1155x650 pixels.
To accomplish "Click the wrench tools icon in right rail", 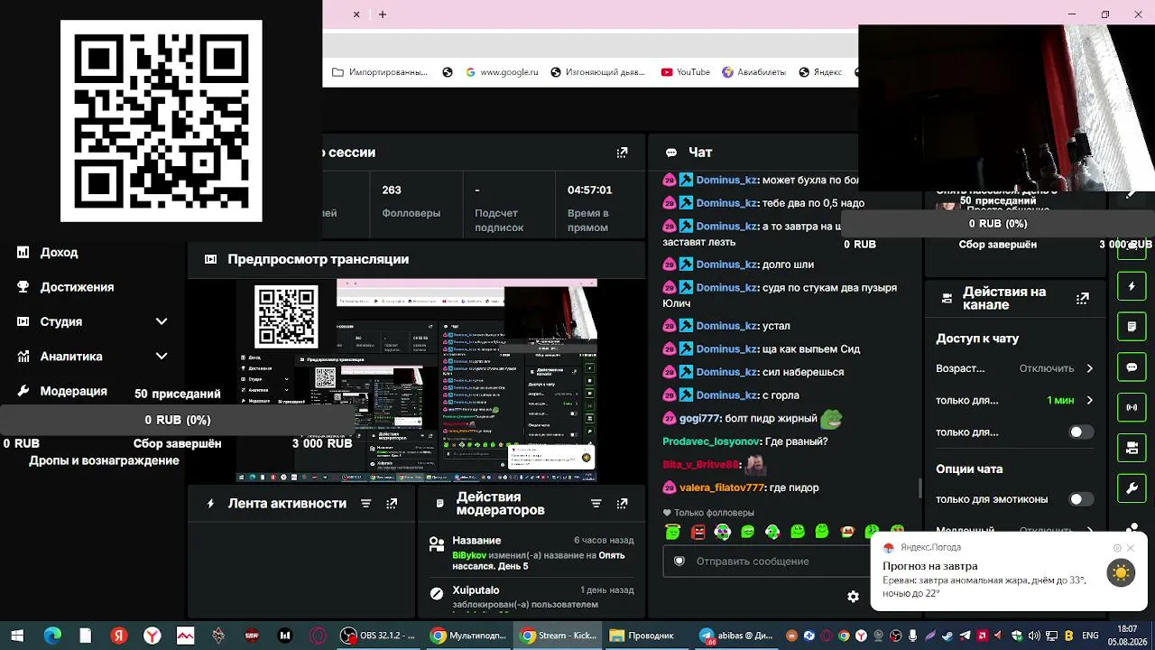I will pos(1132,488).
